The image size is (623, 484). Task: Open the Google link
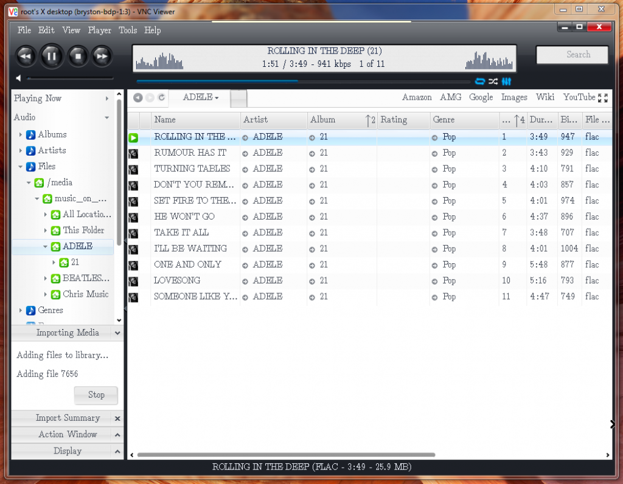(x=481, y=97)
